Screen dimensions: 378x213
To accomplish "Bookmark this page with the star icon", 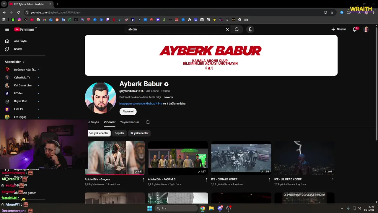I will pos(332,12).
